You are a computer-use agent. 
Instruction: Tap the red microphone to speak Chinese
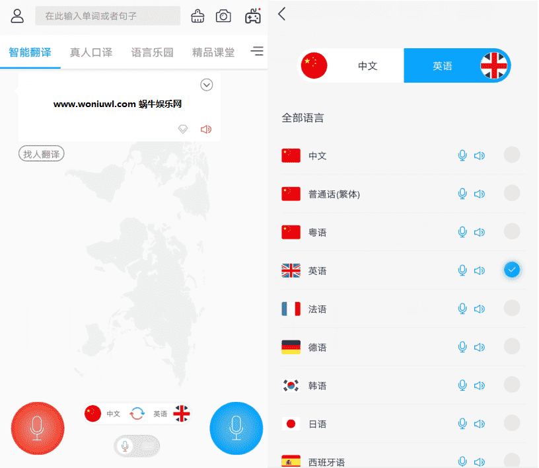point(38,428)
